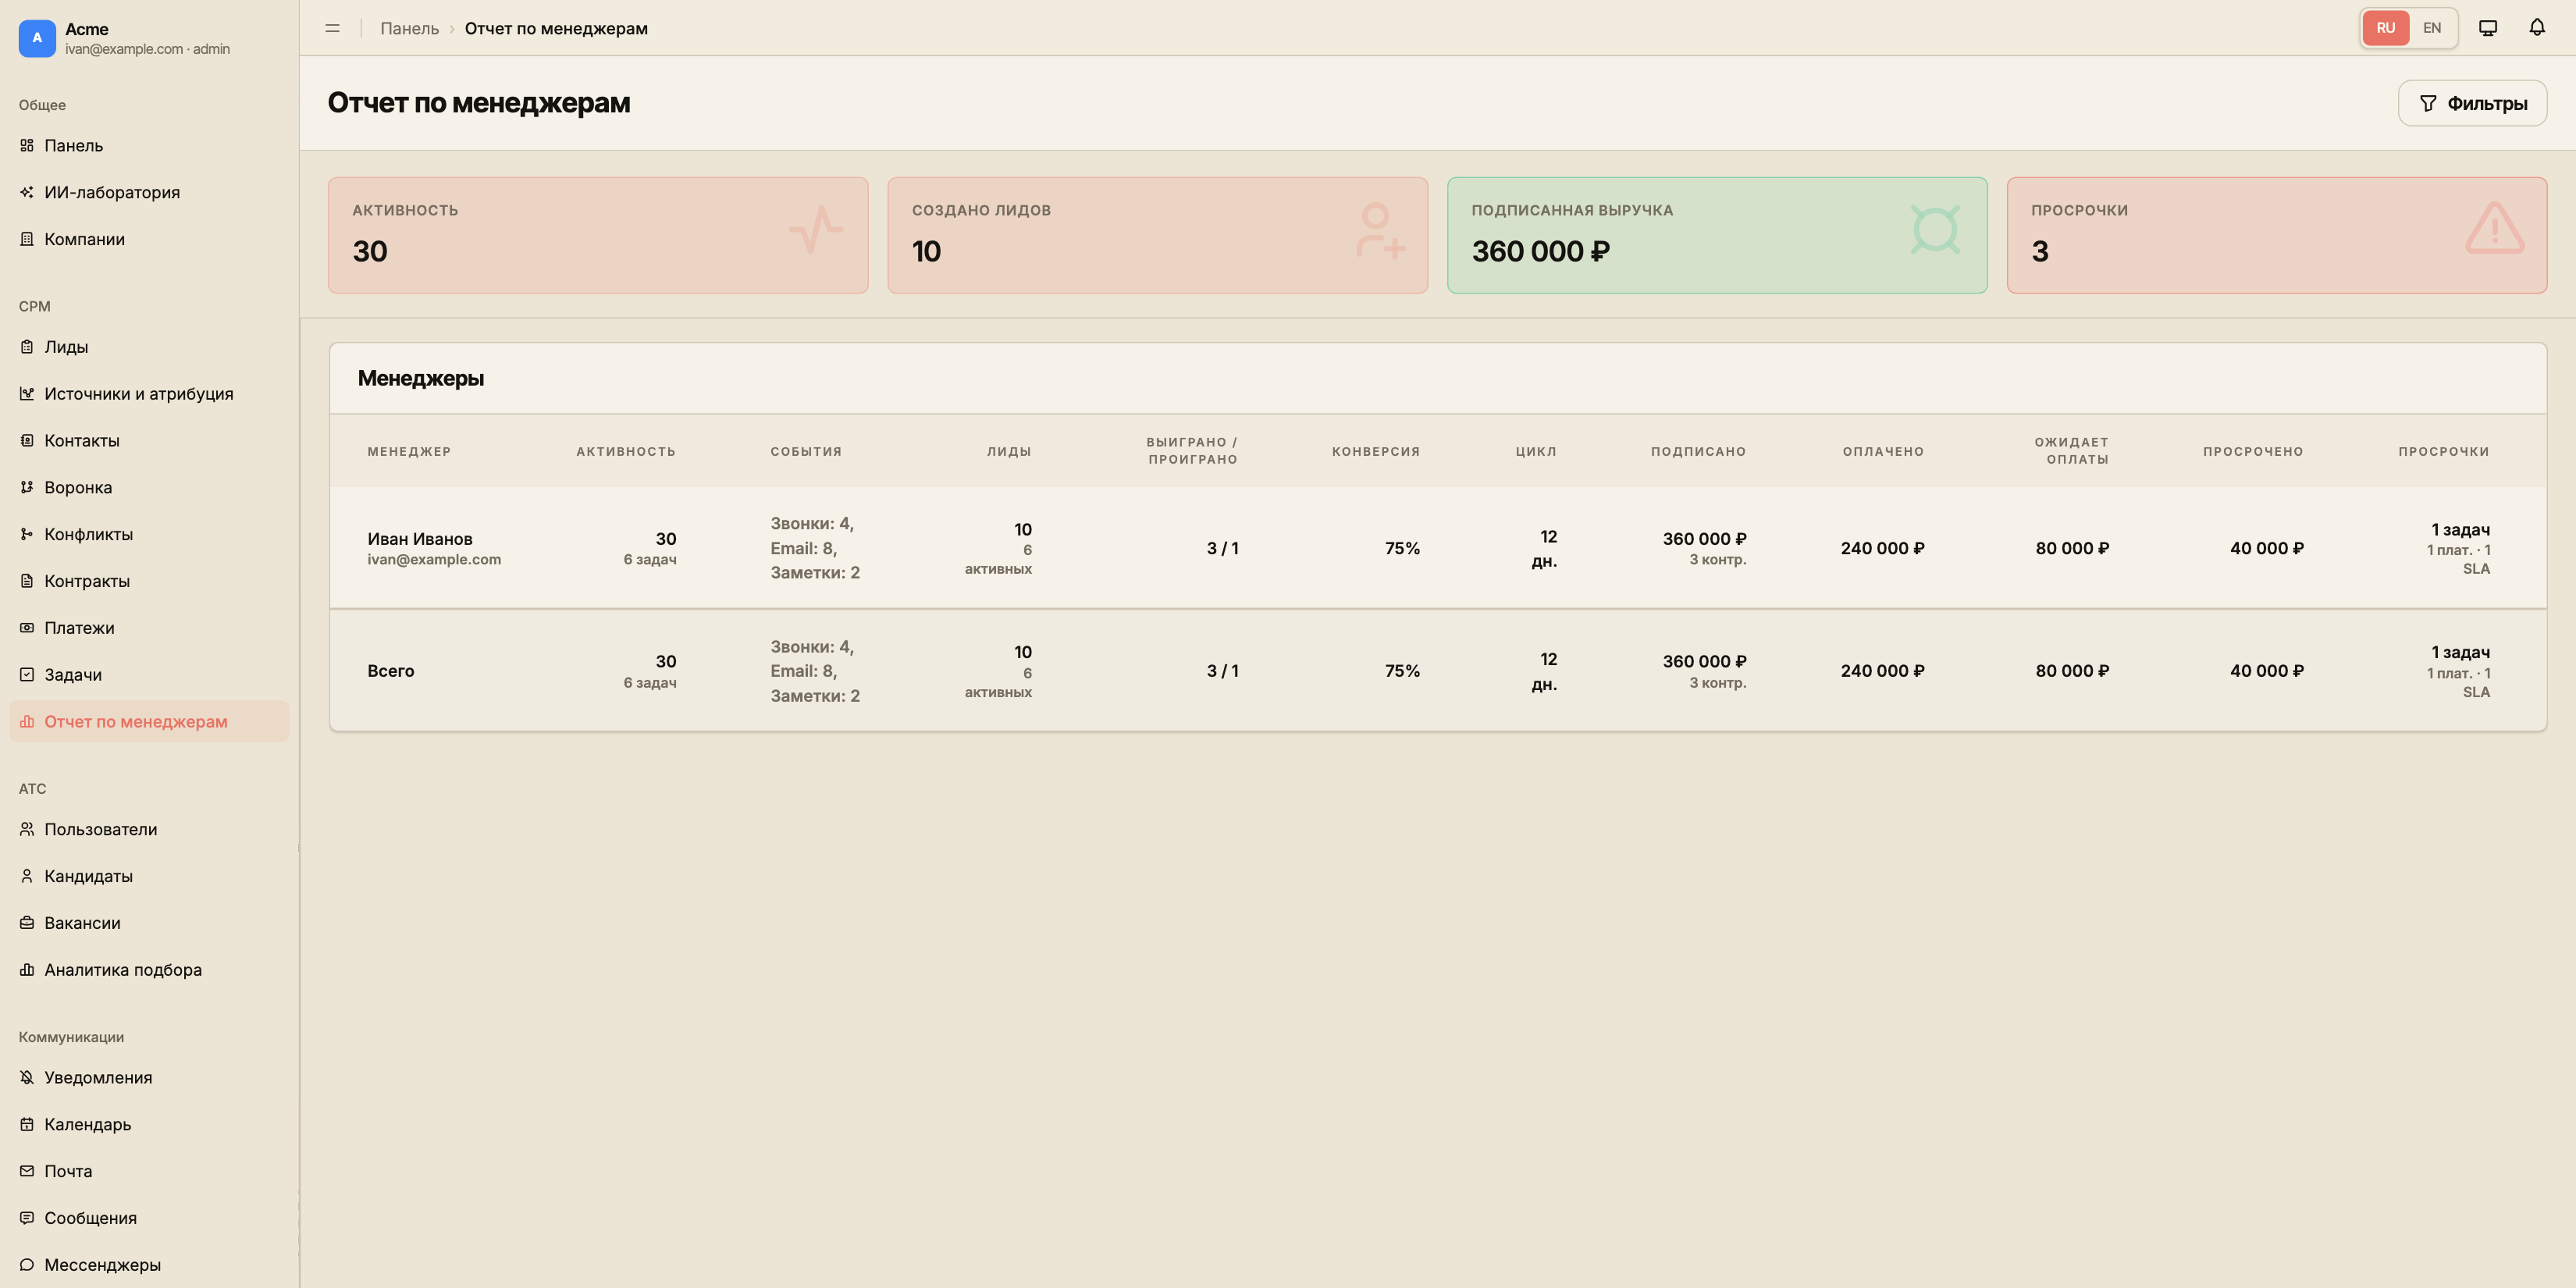The height and width of the screenshot is (1288, 2576).
Task: Click the Ожидает оплаты column header
Action: point(2071,451)
